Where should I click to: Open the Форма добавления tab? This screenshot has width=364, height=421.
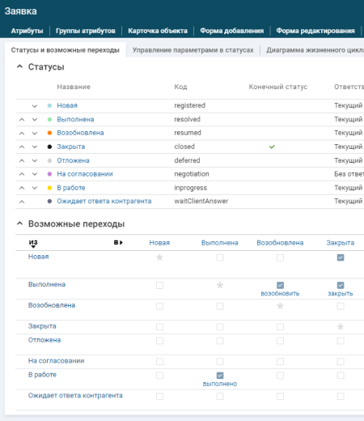tap(232, 31)
